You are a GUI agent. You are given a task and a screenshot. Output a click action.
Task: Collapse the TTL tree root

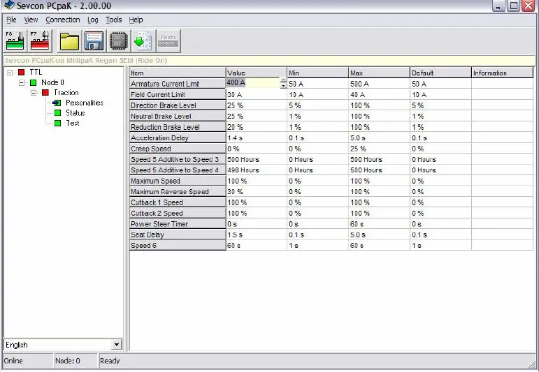tap(10, 73)
